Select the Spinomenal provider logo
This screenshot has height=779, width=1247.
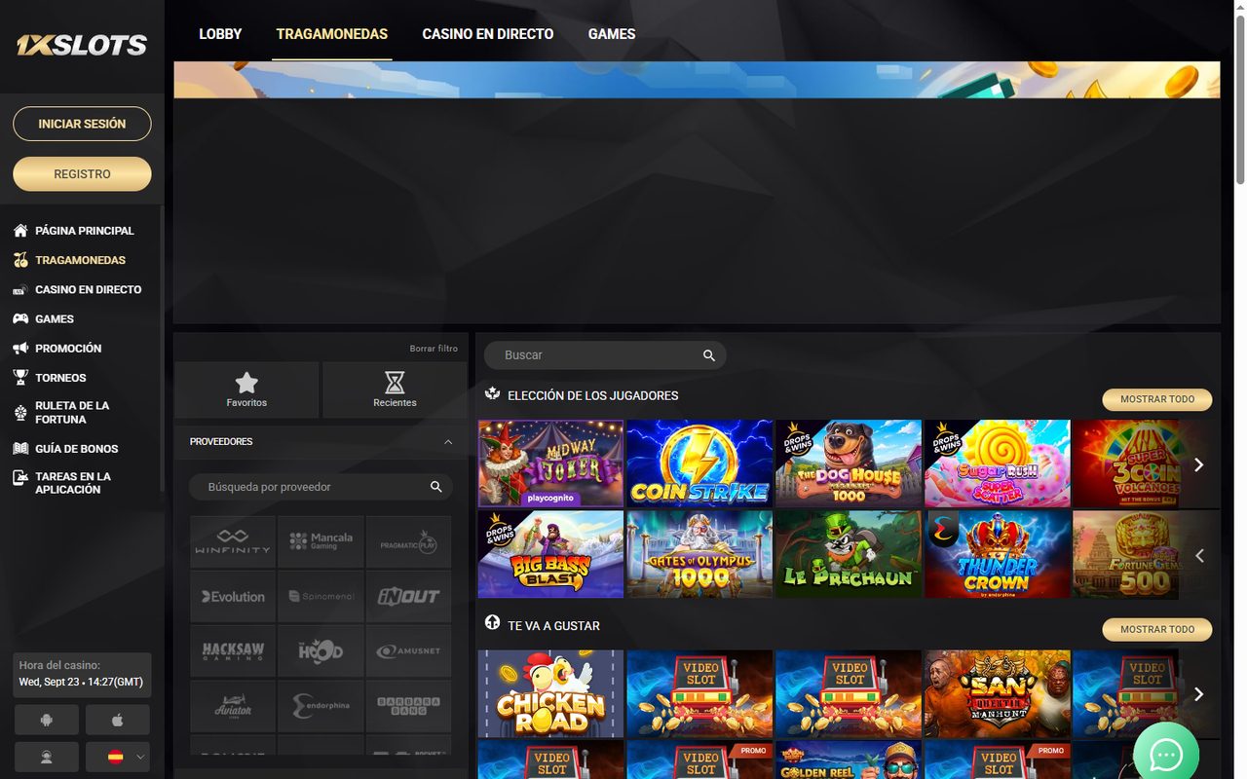321,597
